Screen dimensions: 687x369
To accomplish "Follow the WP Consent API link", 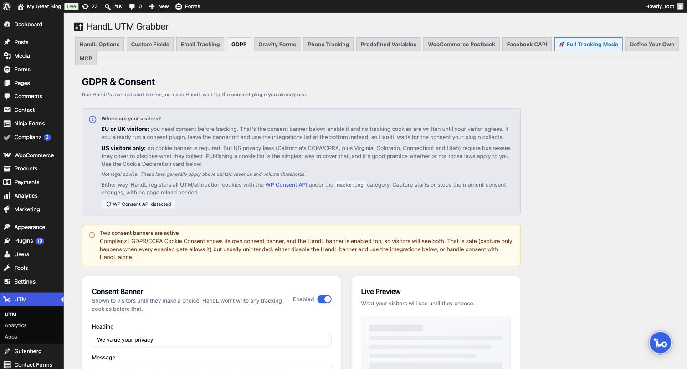I will pyautogui.click(x=286, y=185).
